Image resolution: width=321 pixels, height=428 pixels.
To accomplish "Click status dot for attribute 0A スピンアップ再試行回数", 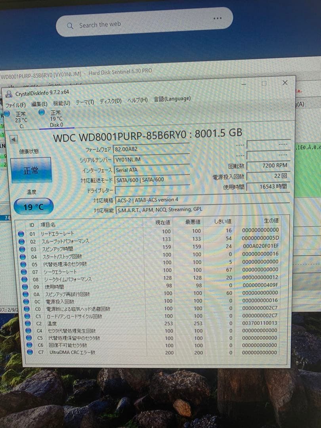I will point(25,294).
